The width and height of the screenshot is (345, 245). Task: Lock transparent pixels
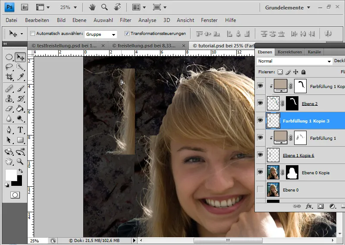point(280,72)
